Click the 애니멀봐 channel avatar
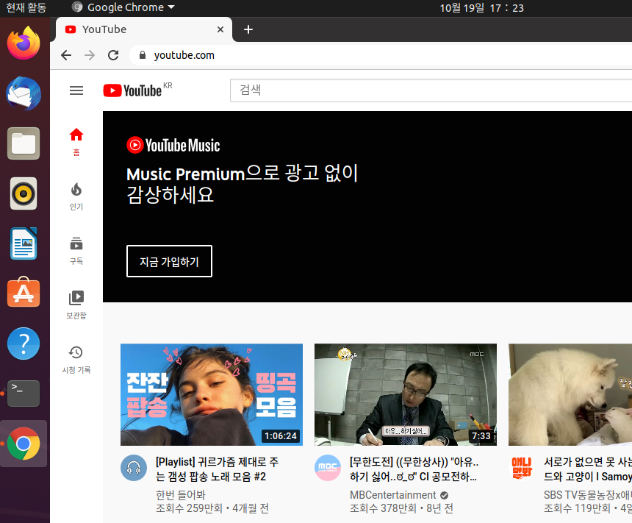 522,468
